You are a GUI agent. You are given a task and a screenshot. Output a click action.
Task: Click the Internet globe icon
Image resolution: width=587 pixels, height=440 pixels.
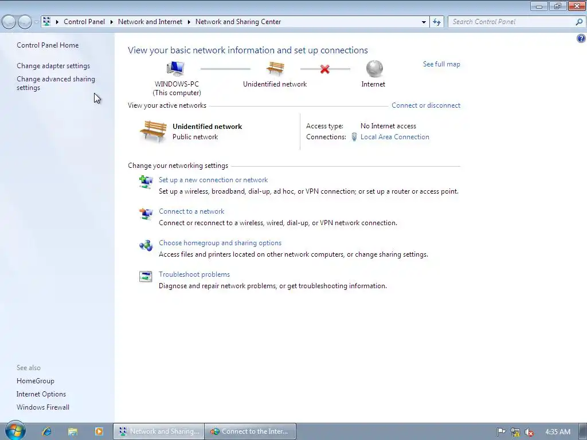(374, 69)
